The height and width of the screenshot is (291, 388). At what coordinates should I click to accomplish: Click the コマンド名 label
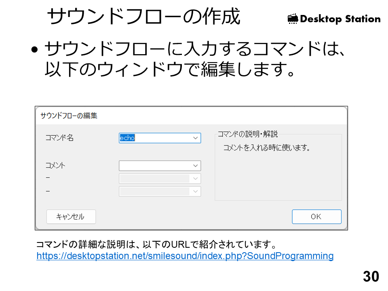tap(59, 138)
